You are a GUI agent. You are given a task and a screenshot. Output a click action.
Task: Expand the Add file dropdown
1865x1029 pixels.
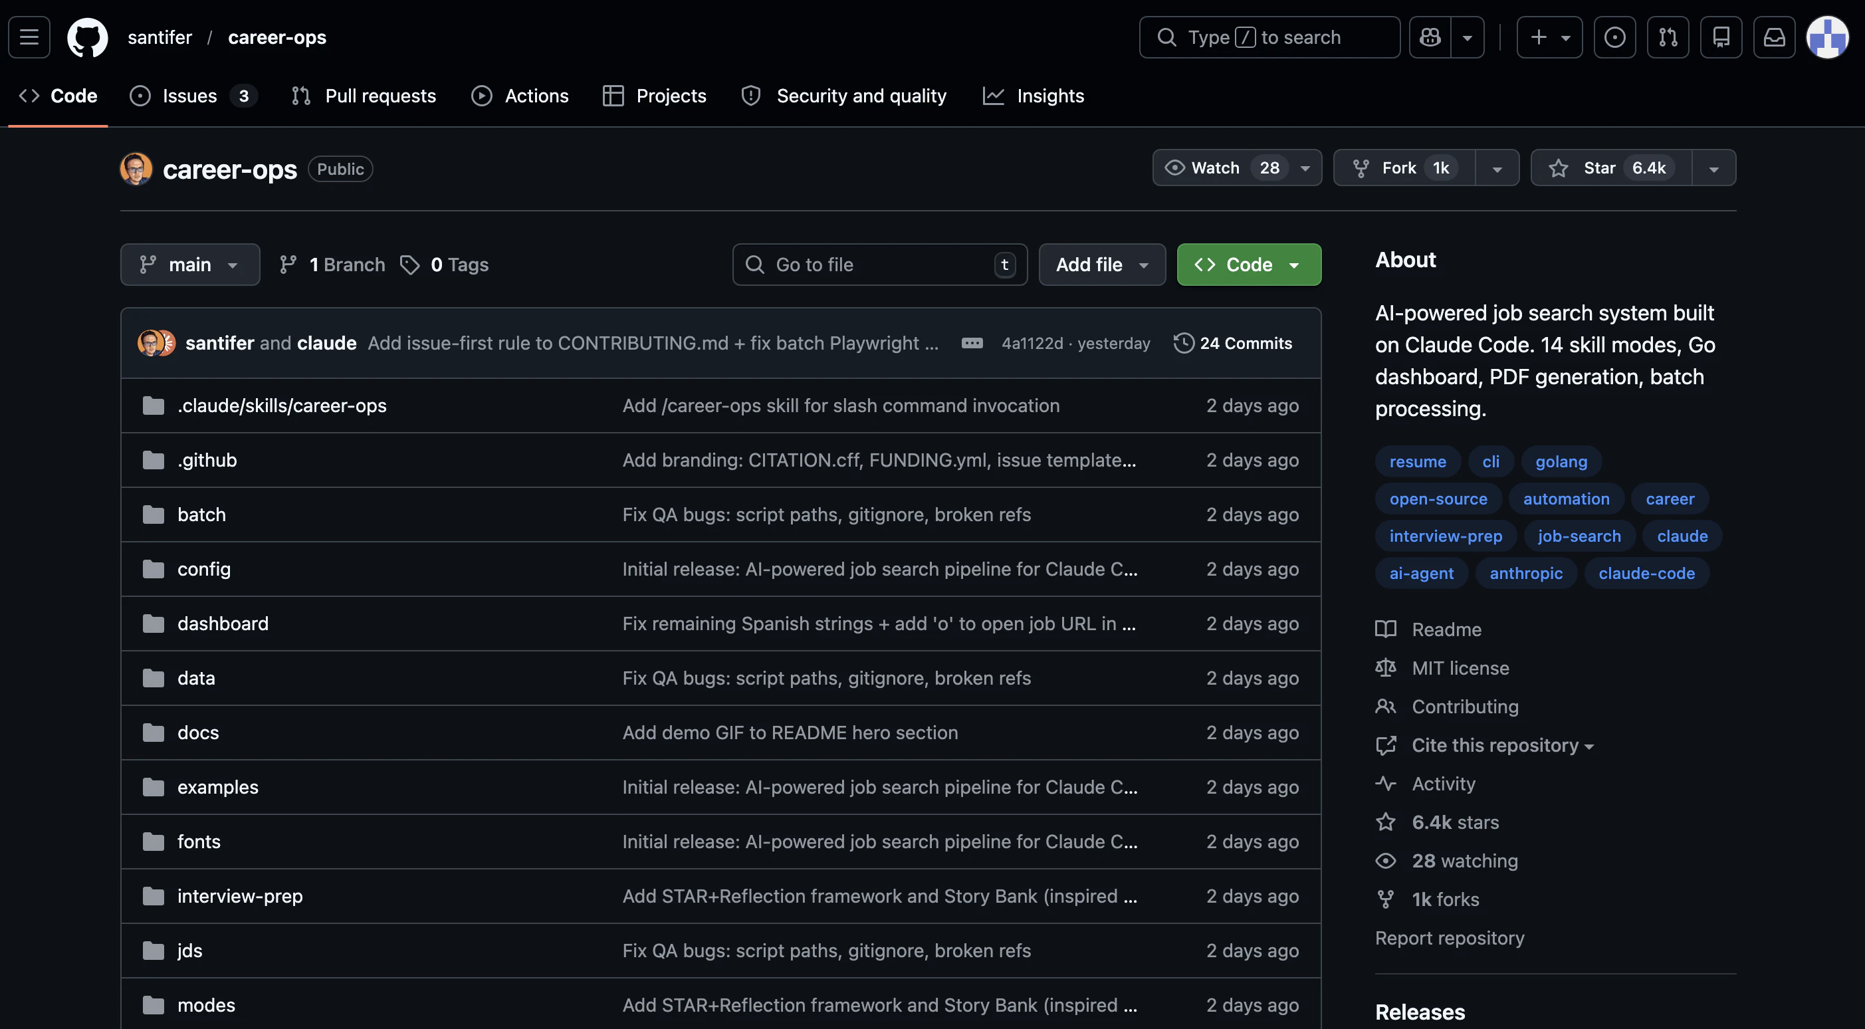coord(1101,265)
